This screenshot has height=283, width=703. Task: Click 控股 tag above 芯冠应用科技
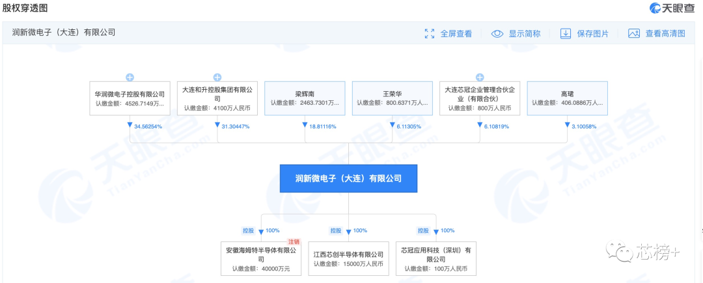click(423, 230)
